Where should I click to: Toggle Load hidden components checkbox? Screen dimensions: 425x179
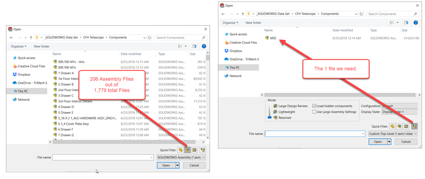click(x=314, y=106)
